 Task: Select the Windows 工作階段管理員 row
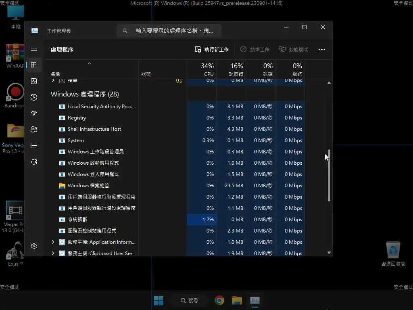point(175,152)
